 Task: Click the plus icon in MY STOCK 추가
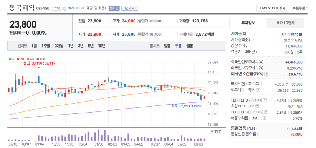point(260,8)
